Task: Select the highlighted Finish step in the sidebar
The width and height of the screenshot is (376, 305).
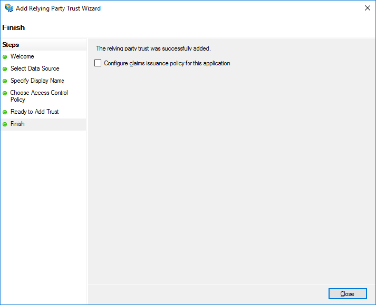Action: click(x=17, y=124)
